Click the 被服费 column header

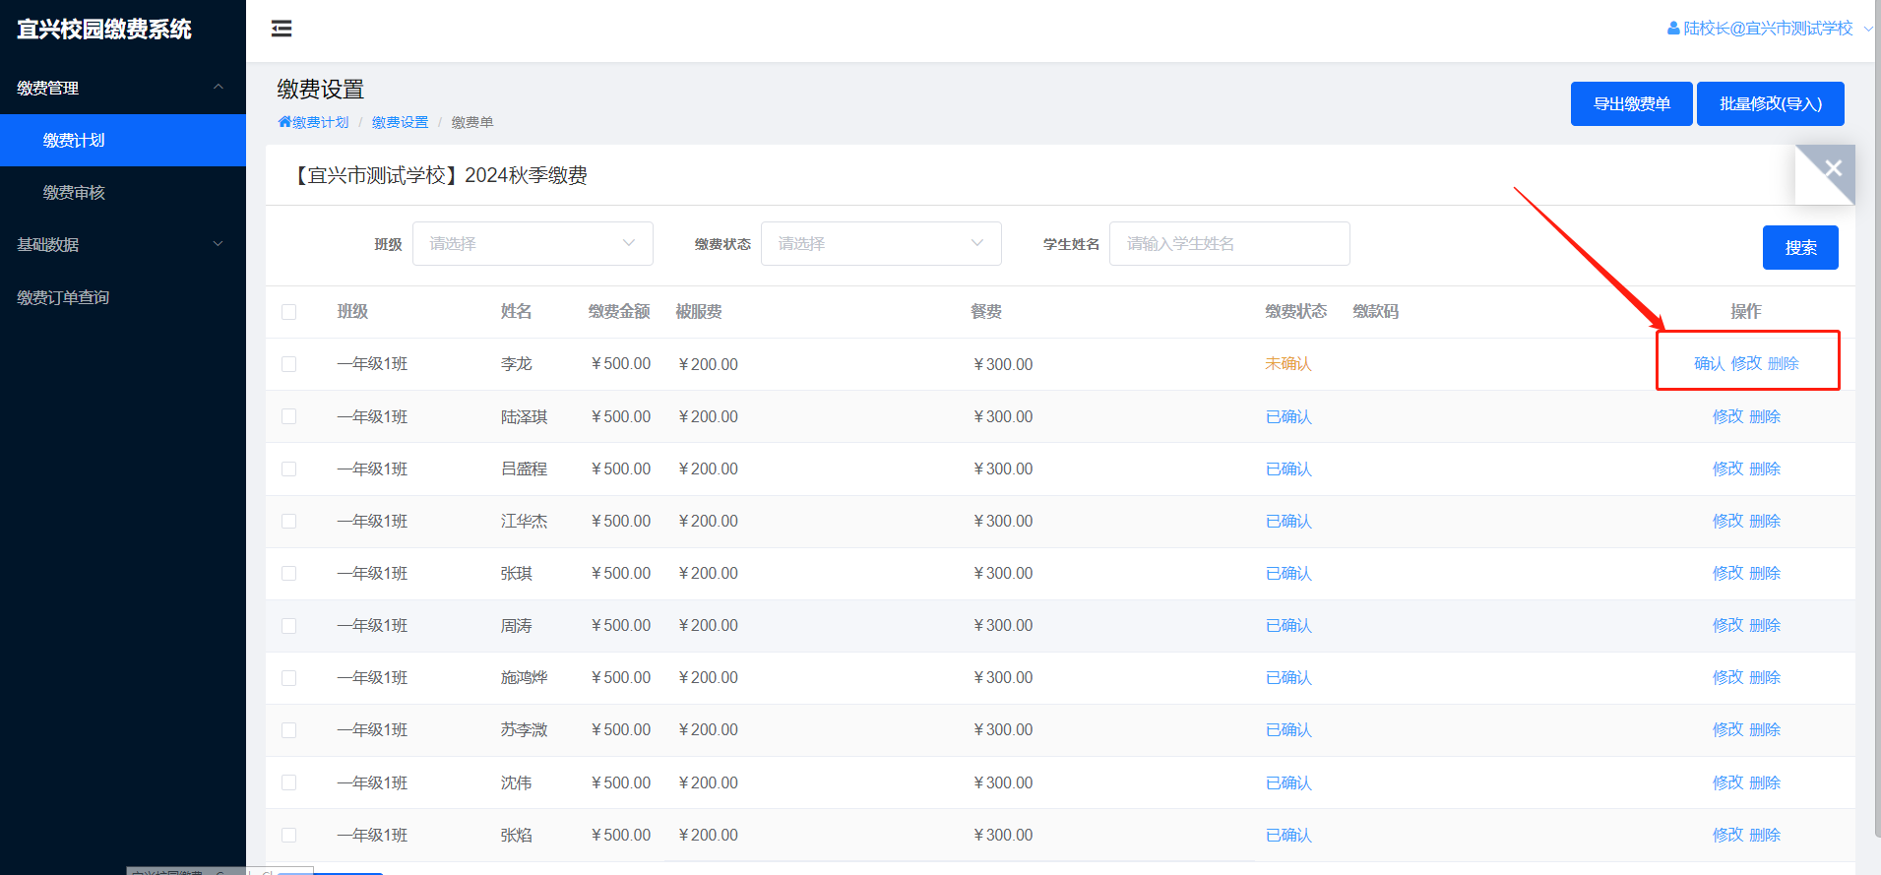click(699, 311)
